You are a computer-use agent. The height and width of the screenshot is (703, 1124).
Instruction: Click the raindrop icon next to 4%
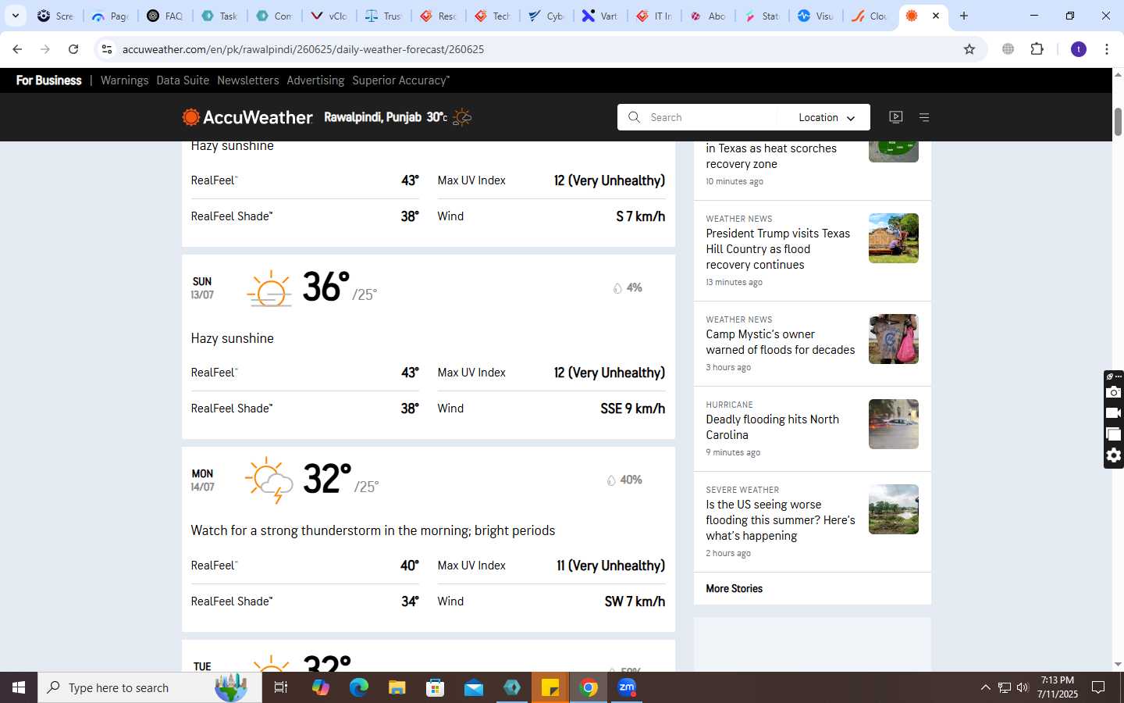pyautogui.click(x=617, y=288)
